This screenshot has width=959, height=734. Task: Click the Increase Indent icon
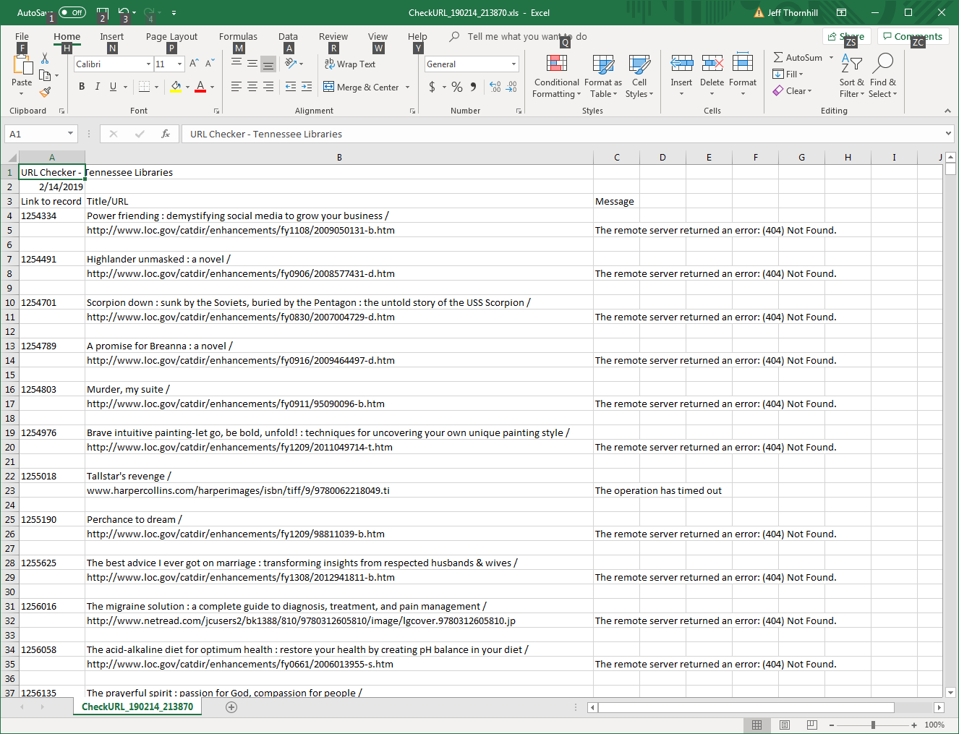(307, 87)
